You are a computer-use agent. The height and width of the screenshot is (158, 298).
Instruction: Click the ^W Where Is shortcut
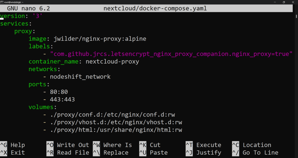coord(112,145)
